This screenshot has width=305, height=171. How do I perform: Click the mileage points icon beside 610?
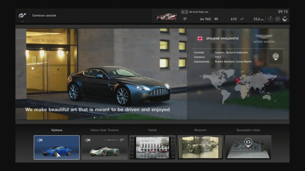216,19
